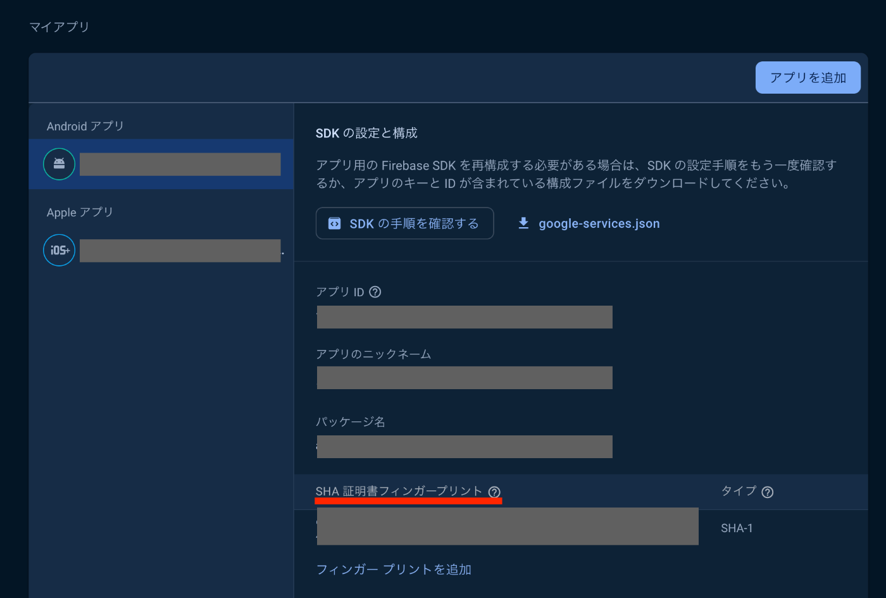
Task: Click the アプリ ID label
Action: coord(340,292)
